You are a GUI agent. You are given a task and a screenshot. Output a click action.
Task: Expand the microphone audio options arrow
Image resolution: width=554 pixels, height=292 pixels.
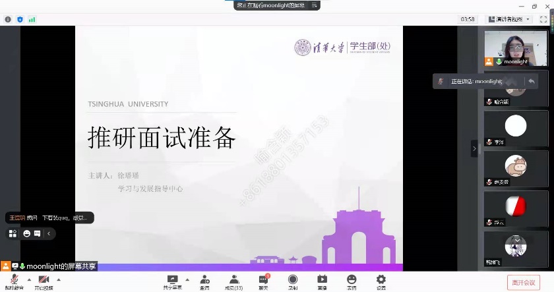coord(28,279)
